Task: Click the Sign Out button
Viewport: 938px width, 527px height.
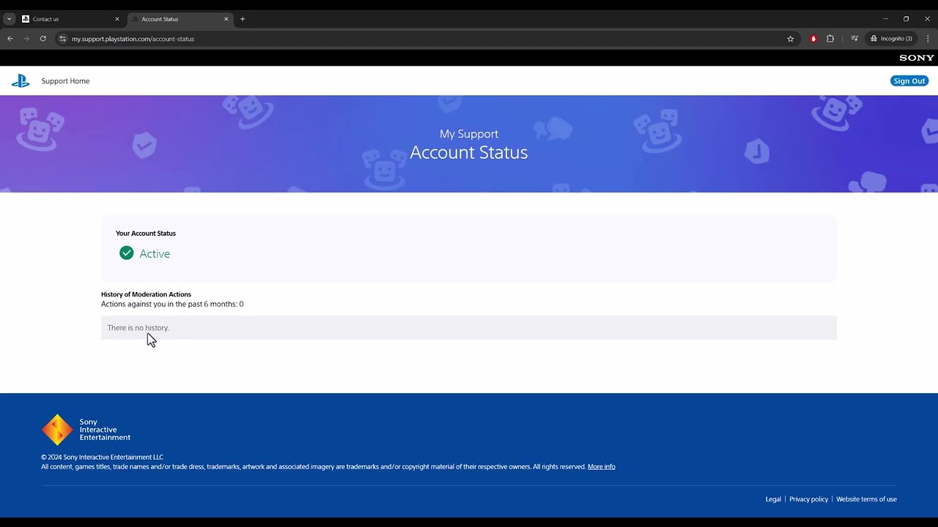Action: coord(909,81)
